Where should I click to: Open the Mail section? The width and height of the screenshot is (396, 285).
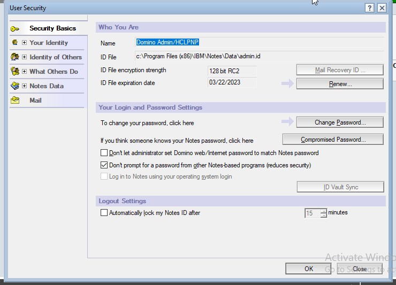(x=35, y=101)
